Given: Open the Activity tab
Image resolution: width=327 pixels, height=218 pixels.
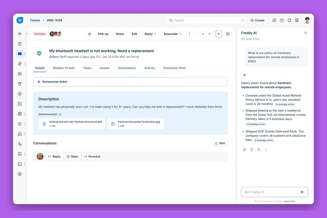Looking at the screenshot, I should [x=150, y=68].
